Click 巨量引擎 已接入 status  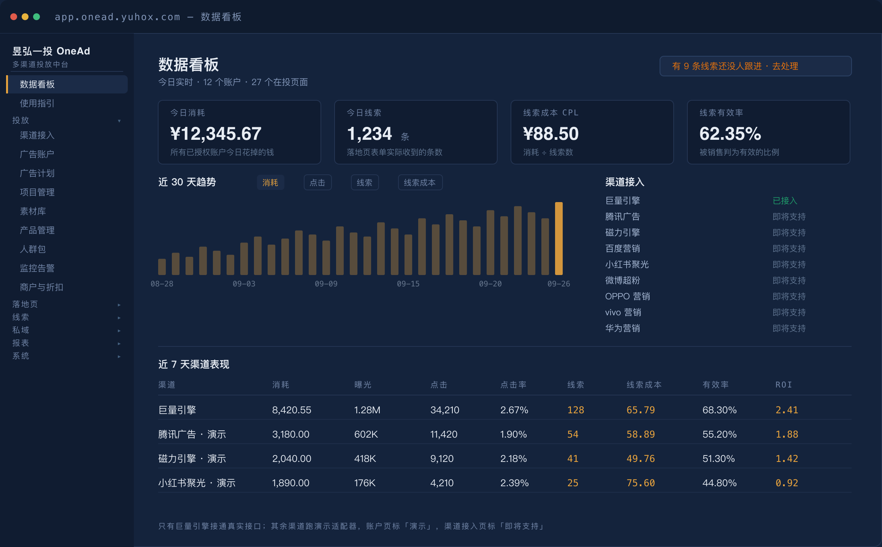(x=785, y=201)
